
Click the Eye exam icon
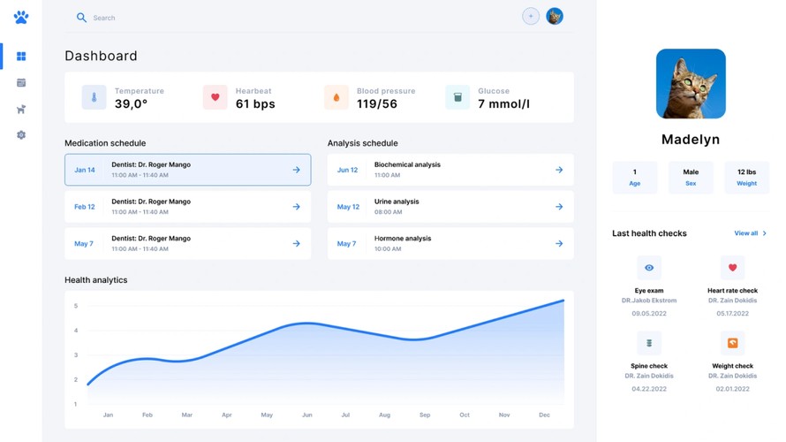pyautogui.click(x=649, y=268)
